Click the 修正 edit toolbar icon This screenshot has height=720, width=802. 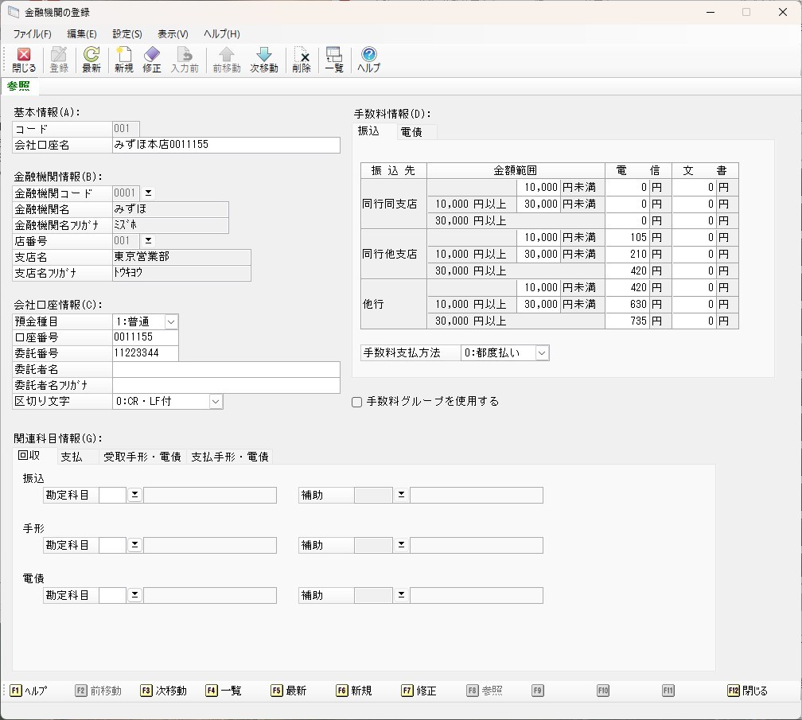151,60
